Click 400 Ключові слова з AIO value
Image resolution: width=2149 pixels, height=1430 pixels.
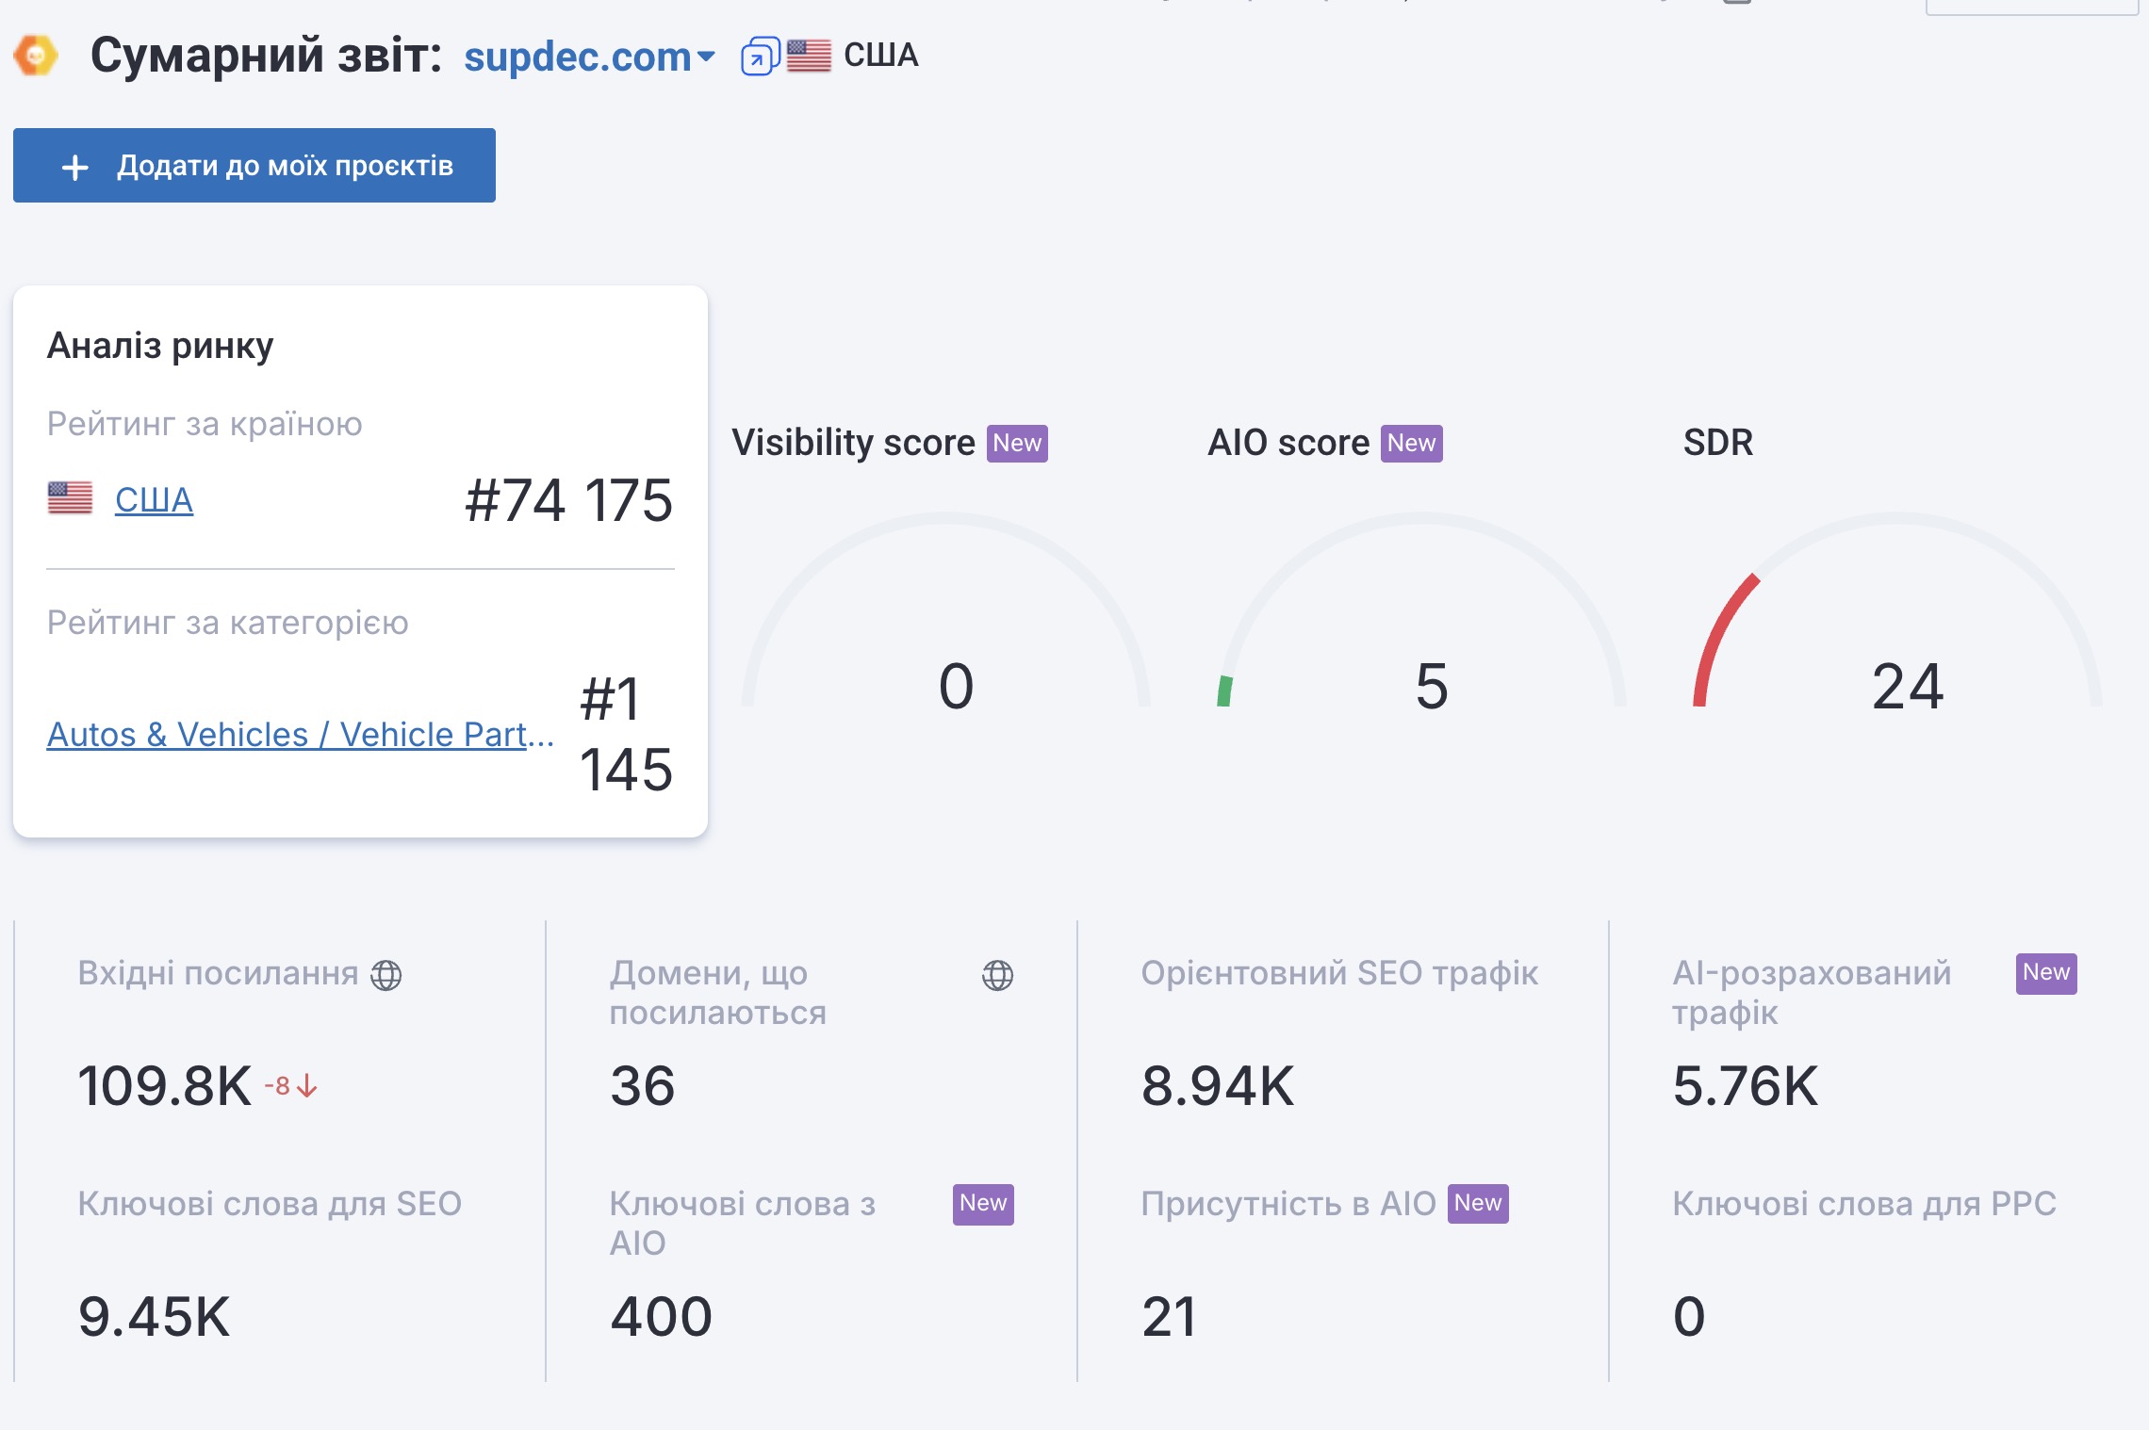coord(662,1316)
